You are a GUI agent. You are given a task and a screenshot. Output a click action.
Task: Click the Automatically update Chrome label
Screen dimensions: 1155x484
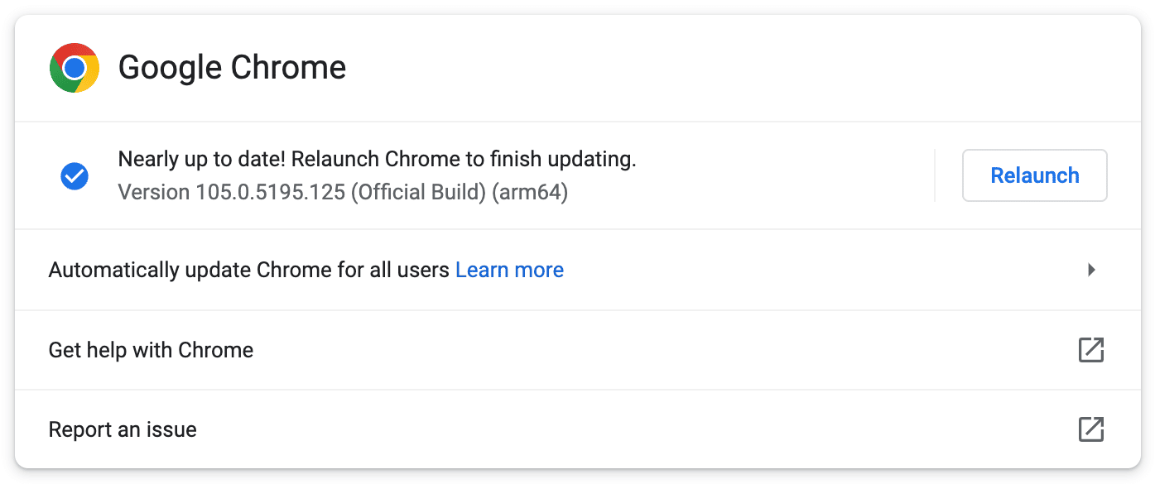click(x=249, y=270)
